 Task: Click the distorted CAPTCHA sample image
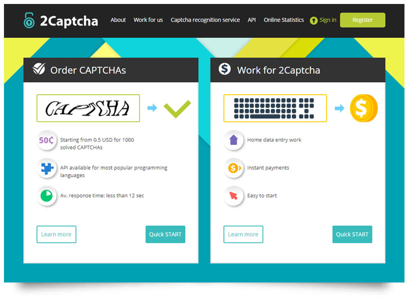point(88,108)
